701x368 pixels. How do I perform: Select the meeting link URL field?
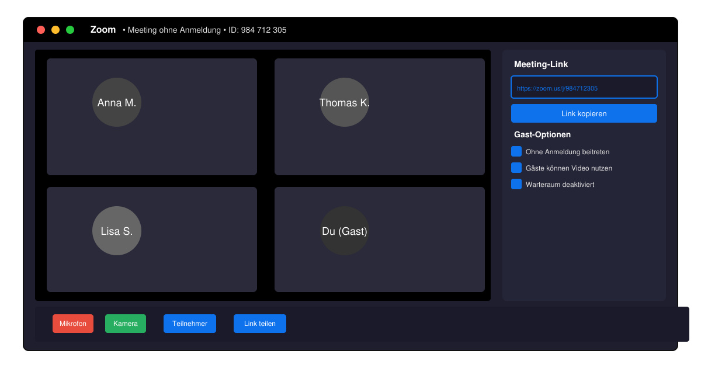584,87
